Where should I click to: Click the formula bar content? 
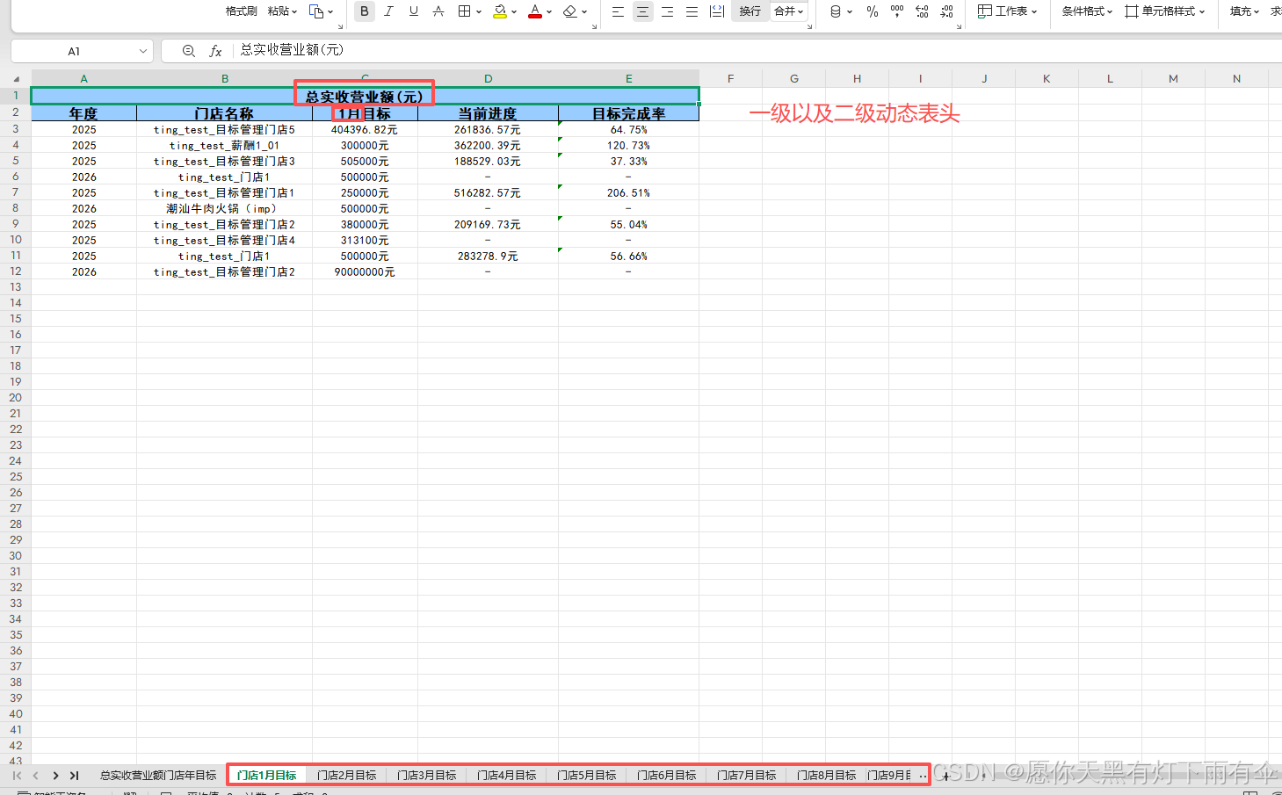point(292,50)
